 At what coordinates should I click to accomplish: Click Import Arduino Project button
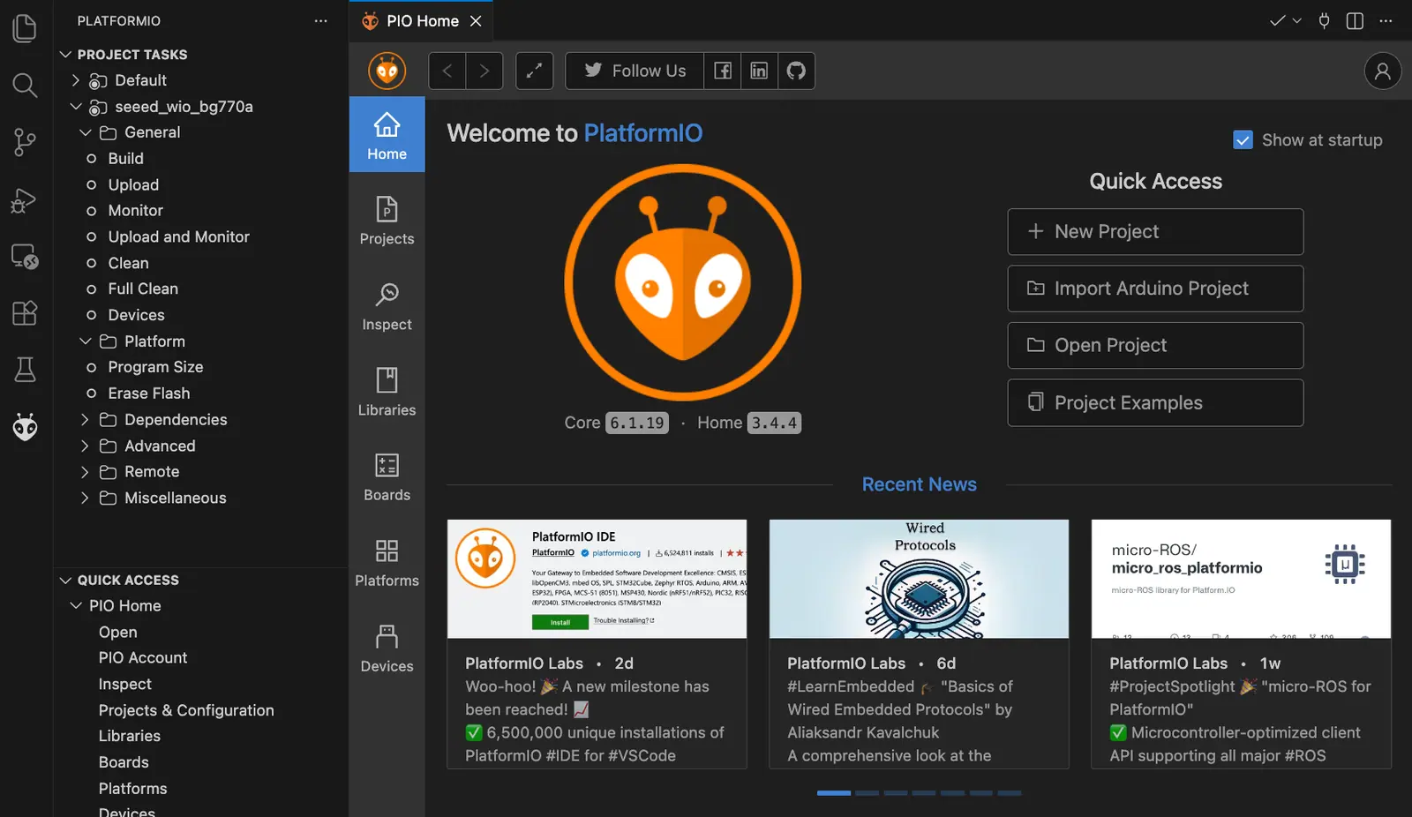[x=1155, y=289]
